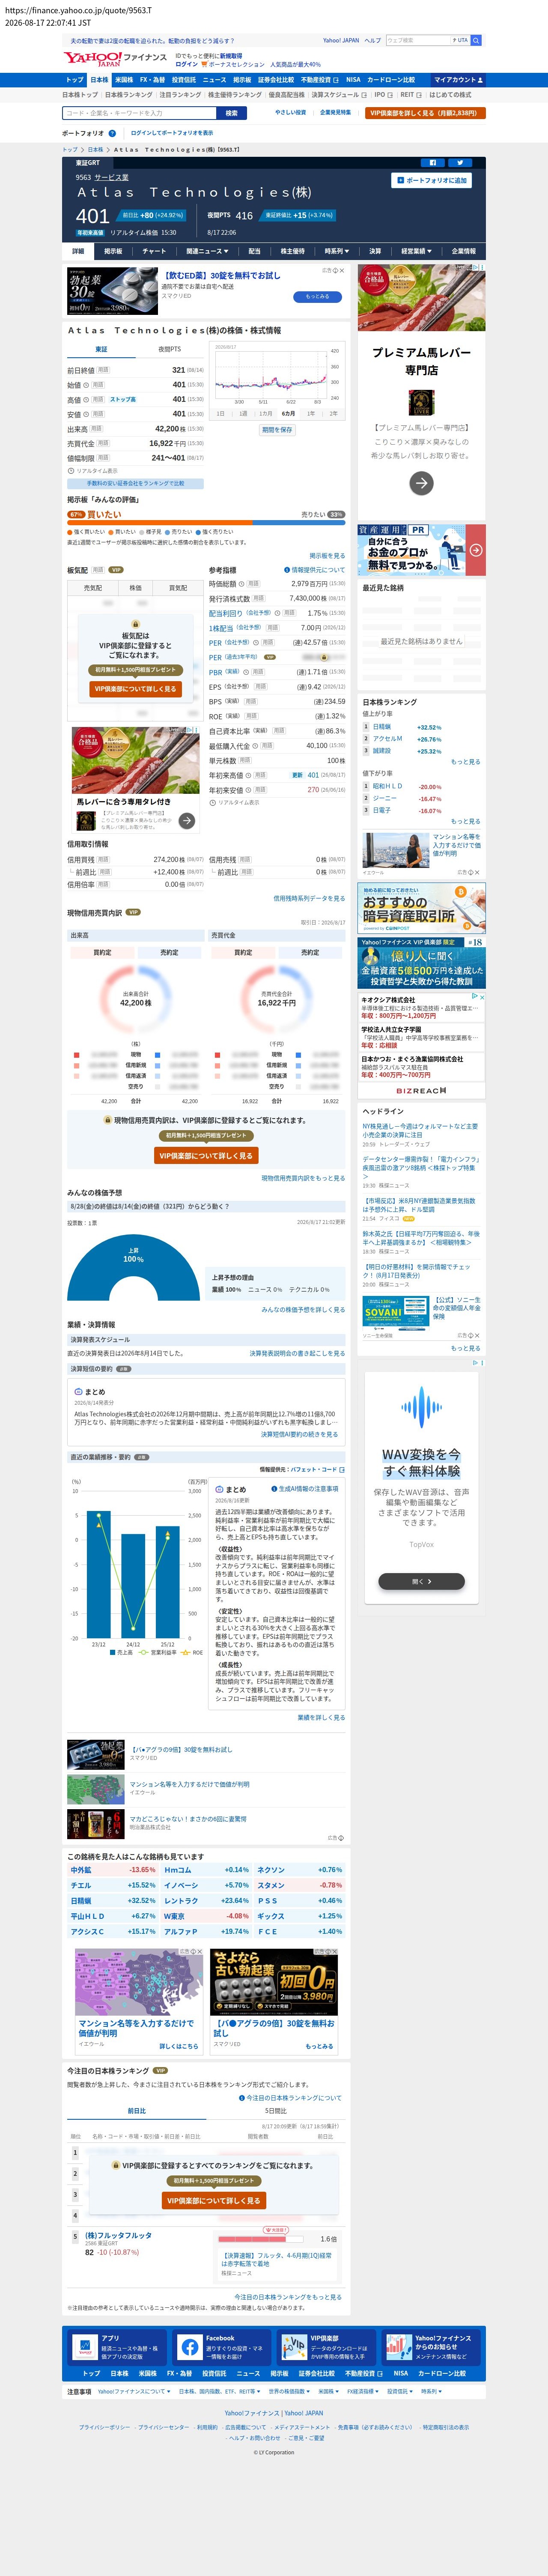
Task: Switch to the チャート tab
Action: click(154, 251)
